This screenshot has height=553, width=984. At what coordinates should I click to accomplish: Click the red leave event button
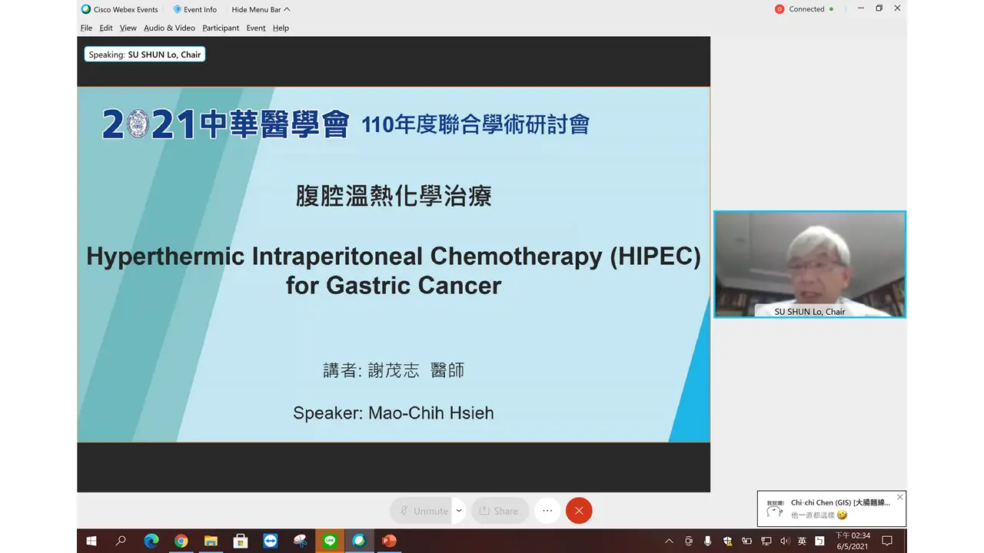pos(579,511)
